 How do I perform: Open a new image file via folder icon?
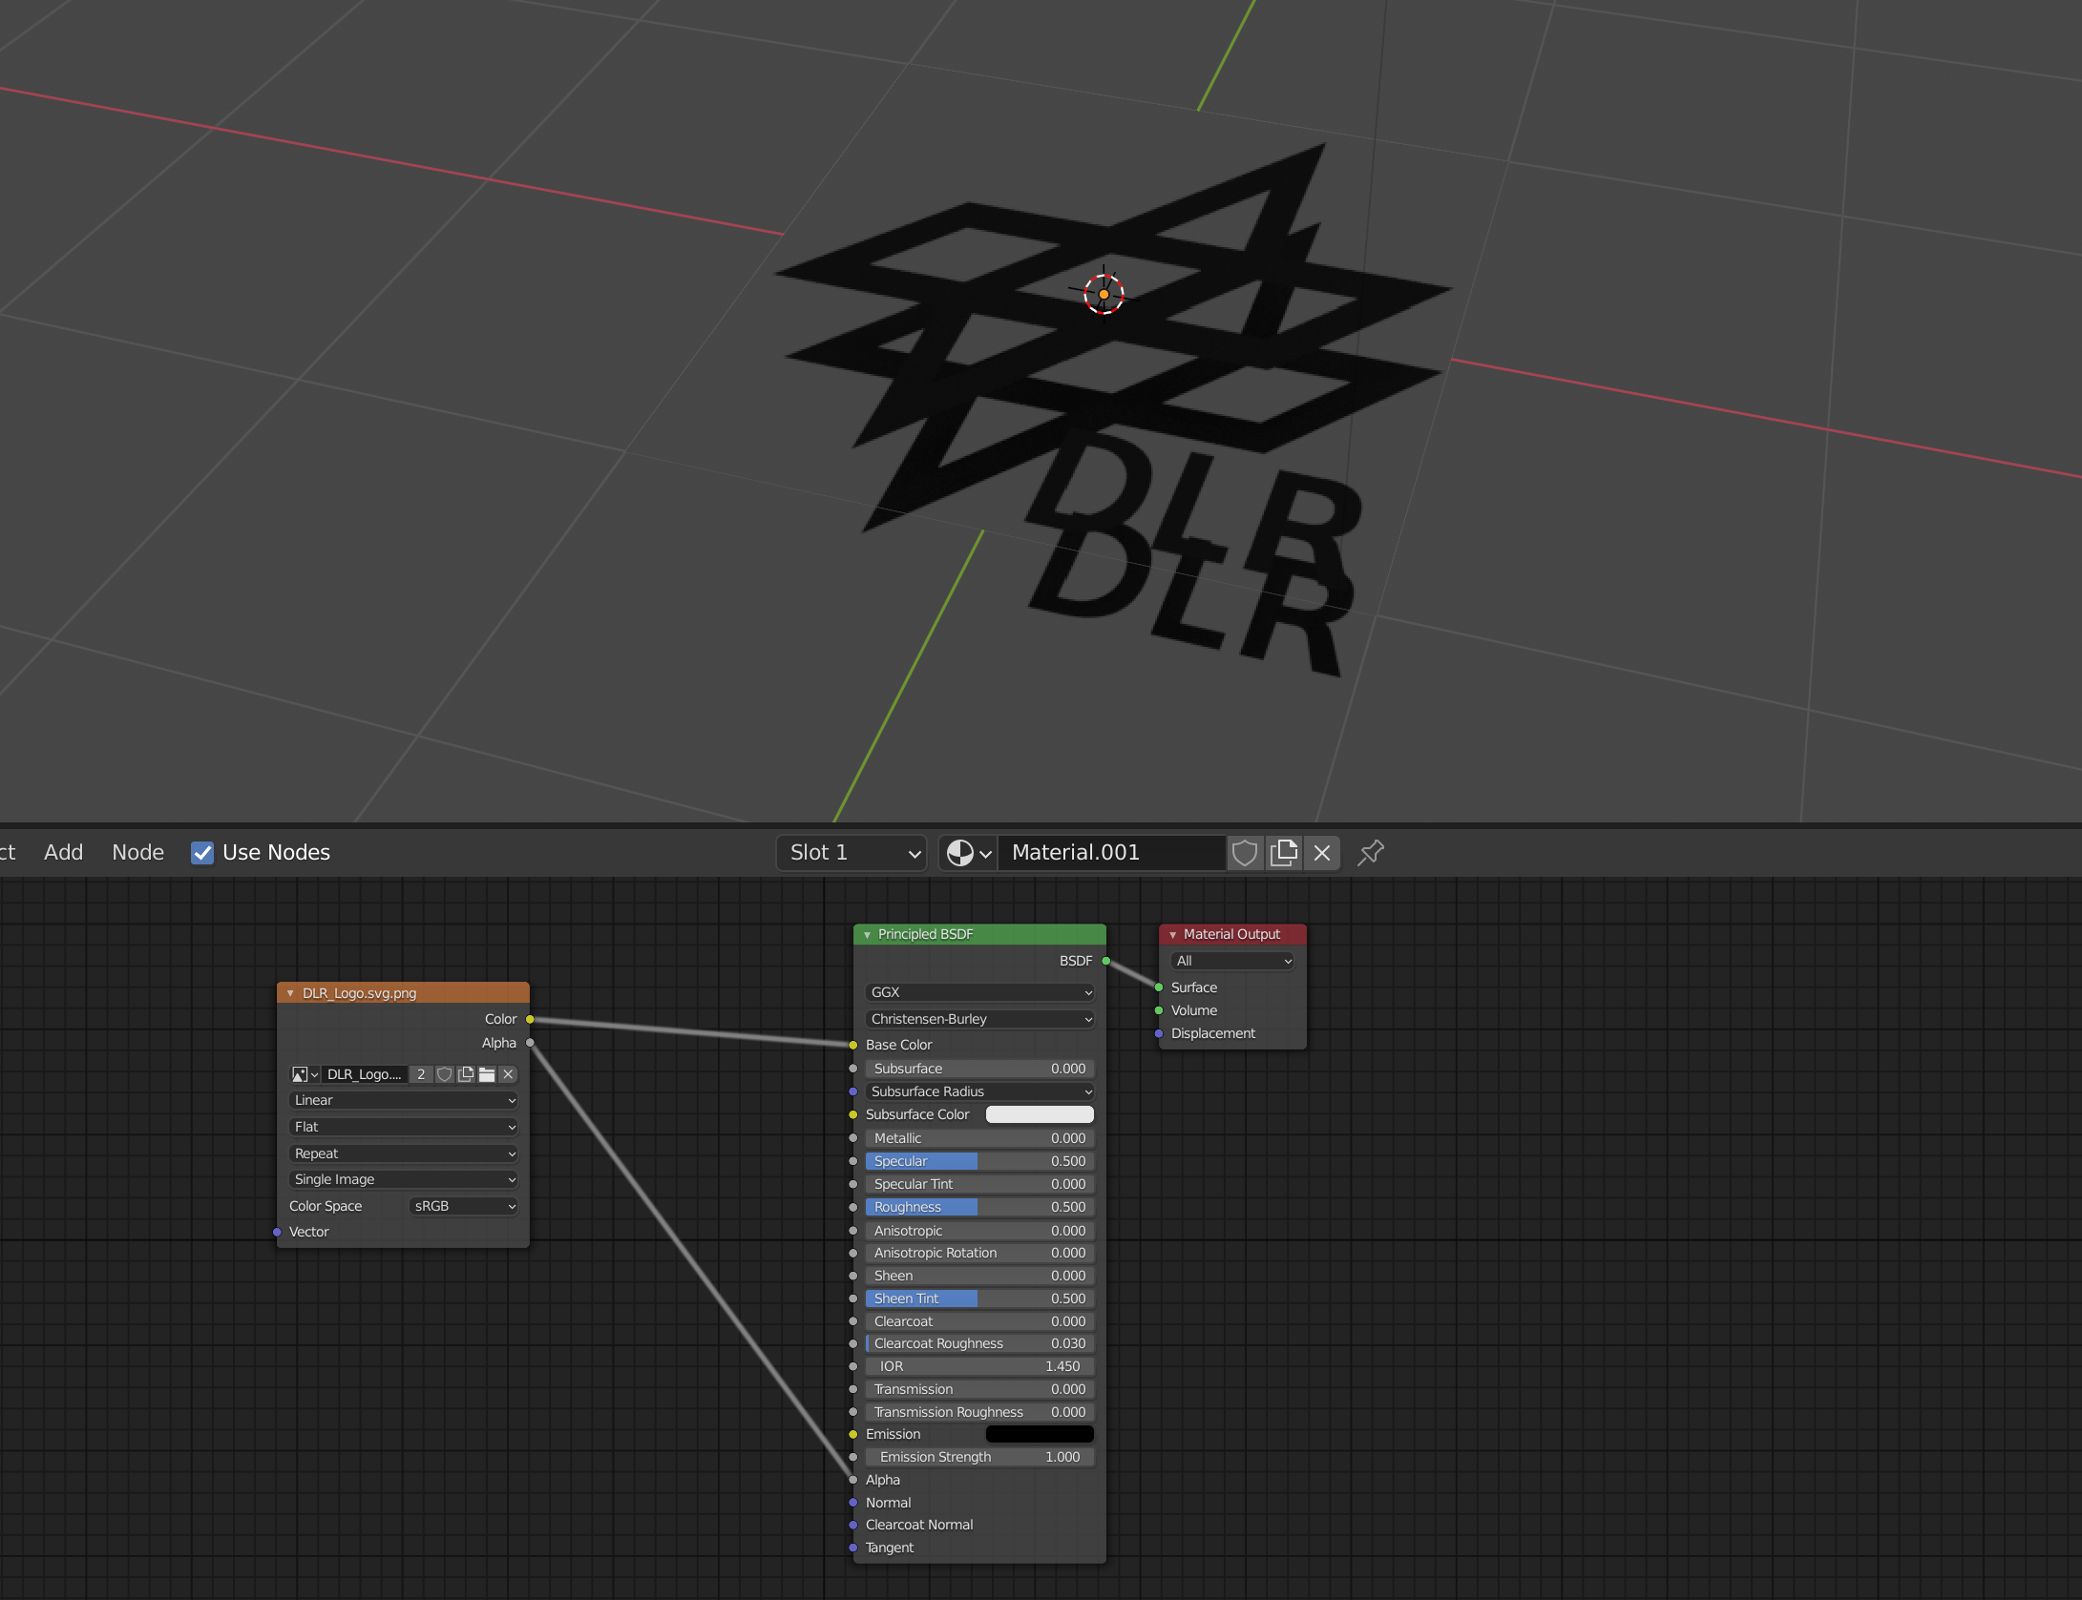[x=487, y=1074]
